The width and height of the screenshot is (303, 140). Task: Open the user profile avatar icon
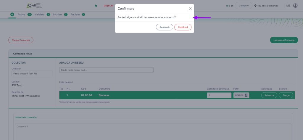pos(295,6)
